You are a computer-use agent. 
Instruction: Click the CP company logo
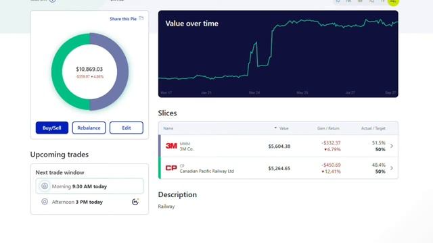(x=171, y=168)
